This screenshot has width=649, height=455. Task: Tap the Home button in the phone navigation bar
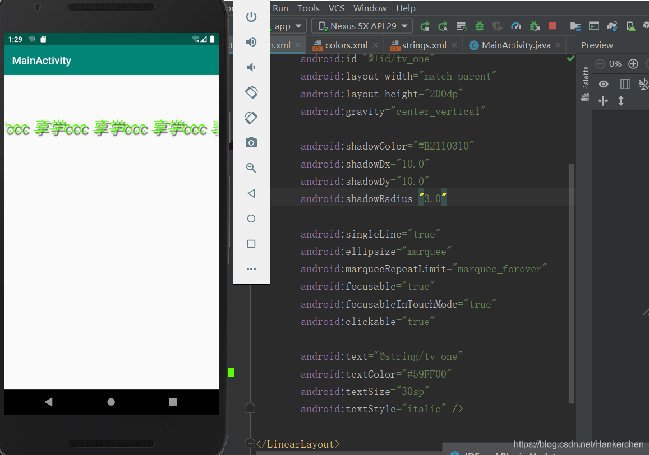(x=111, y=402)
